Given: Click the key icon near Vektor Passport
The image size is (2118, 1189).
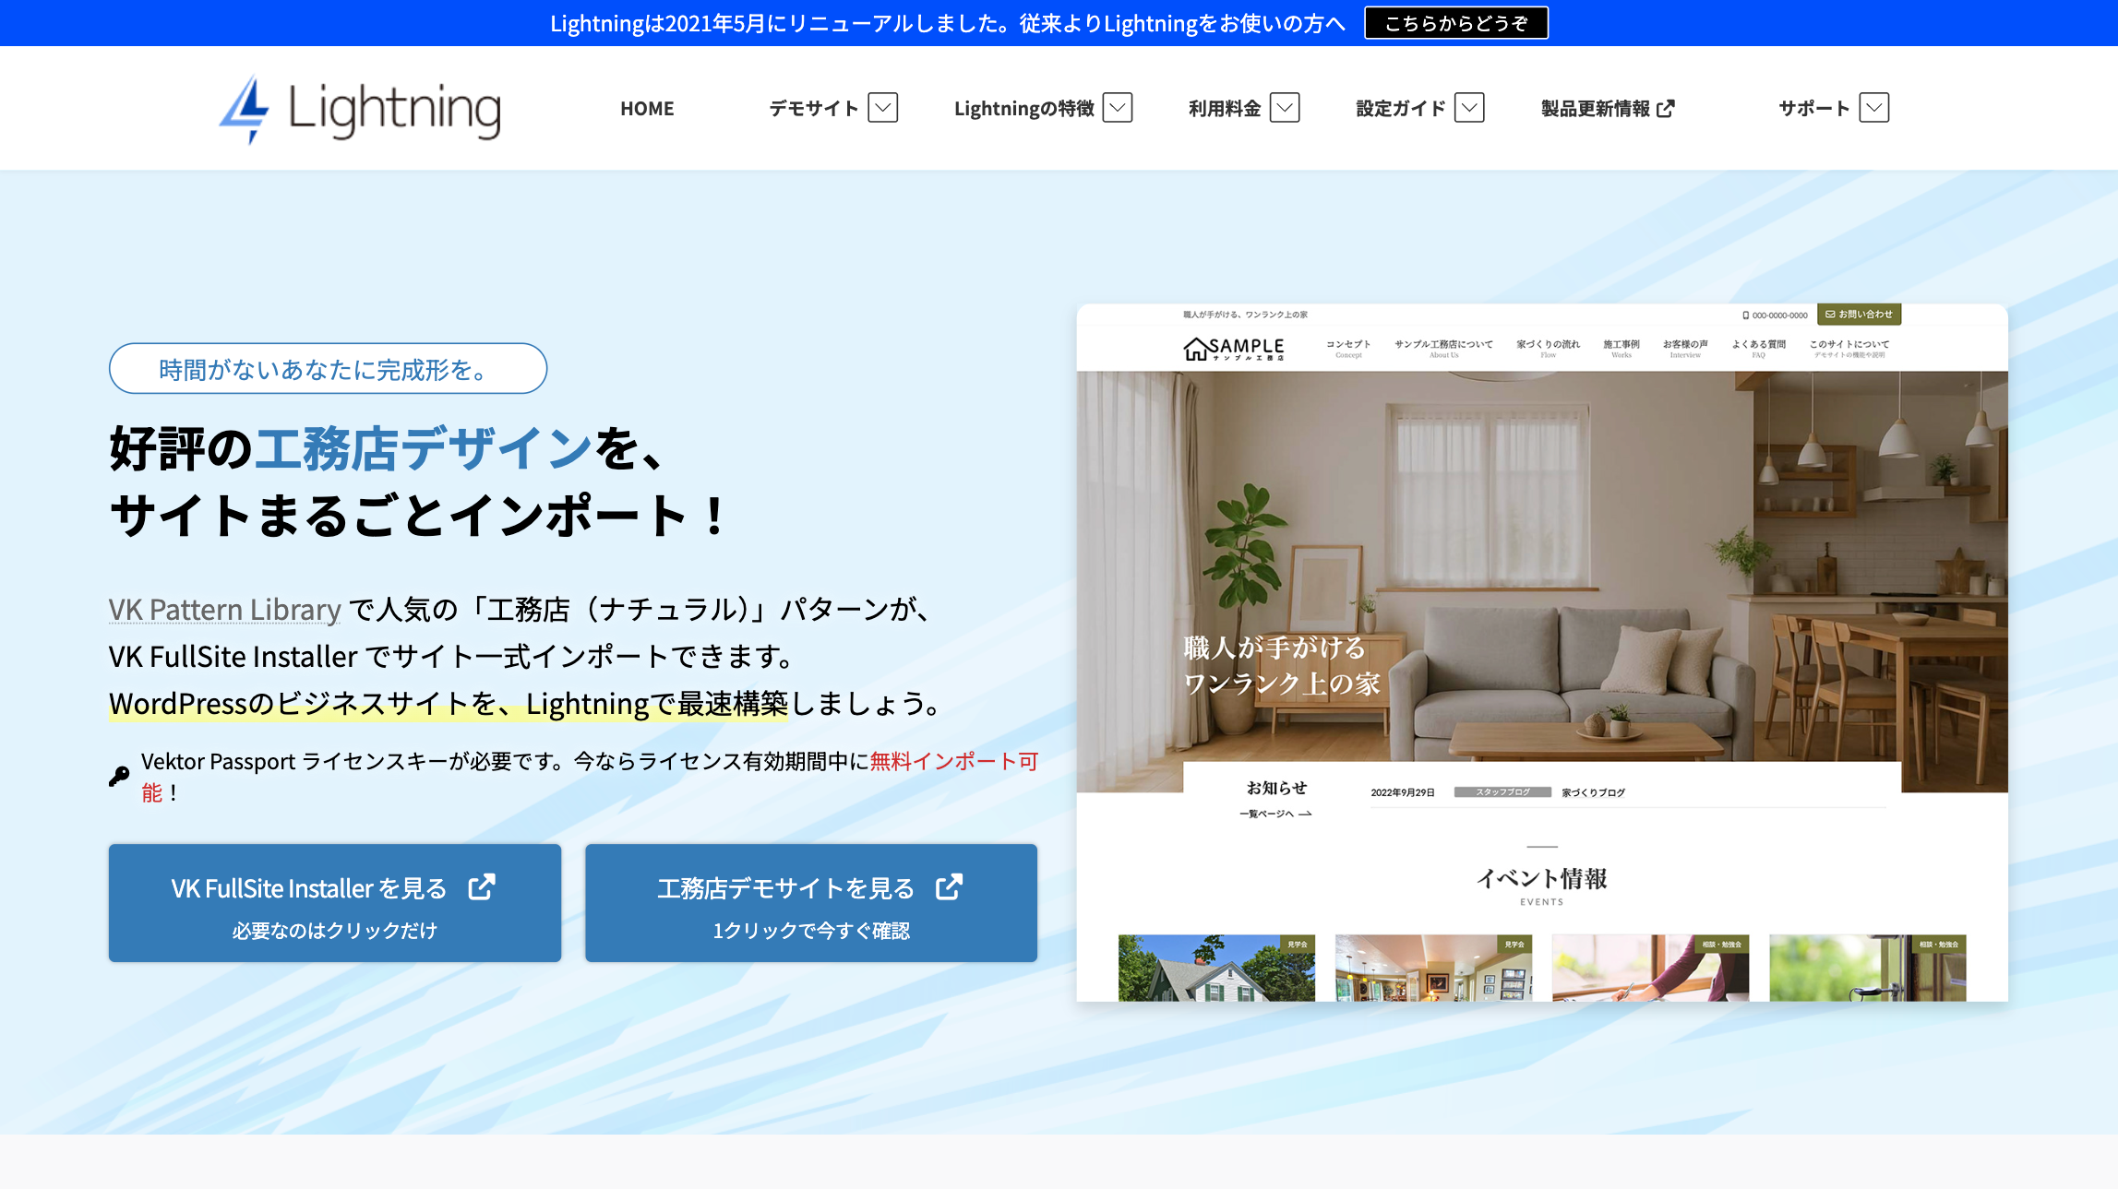Looking at the screenshot, I should click(x=119, y=777).
